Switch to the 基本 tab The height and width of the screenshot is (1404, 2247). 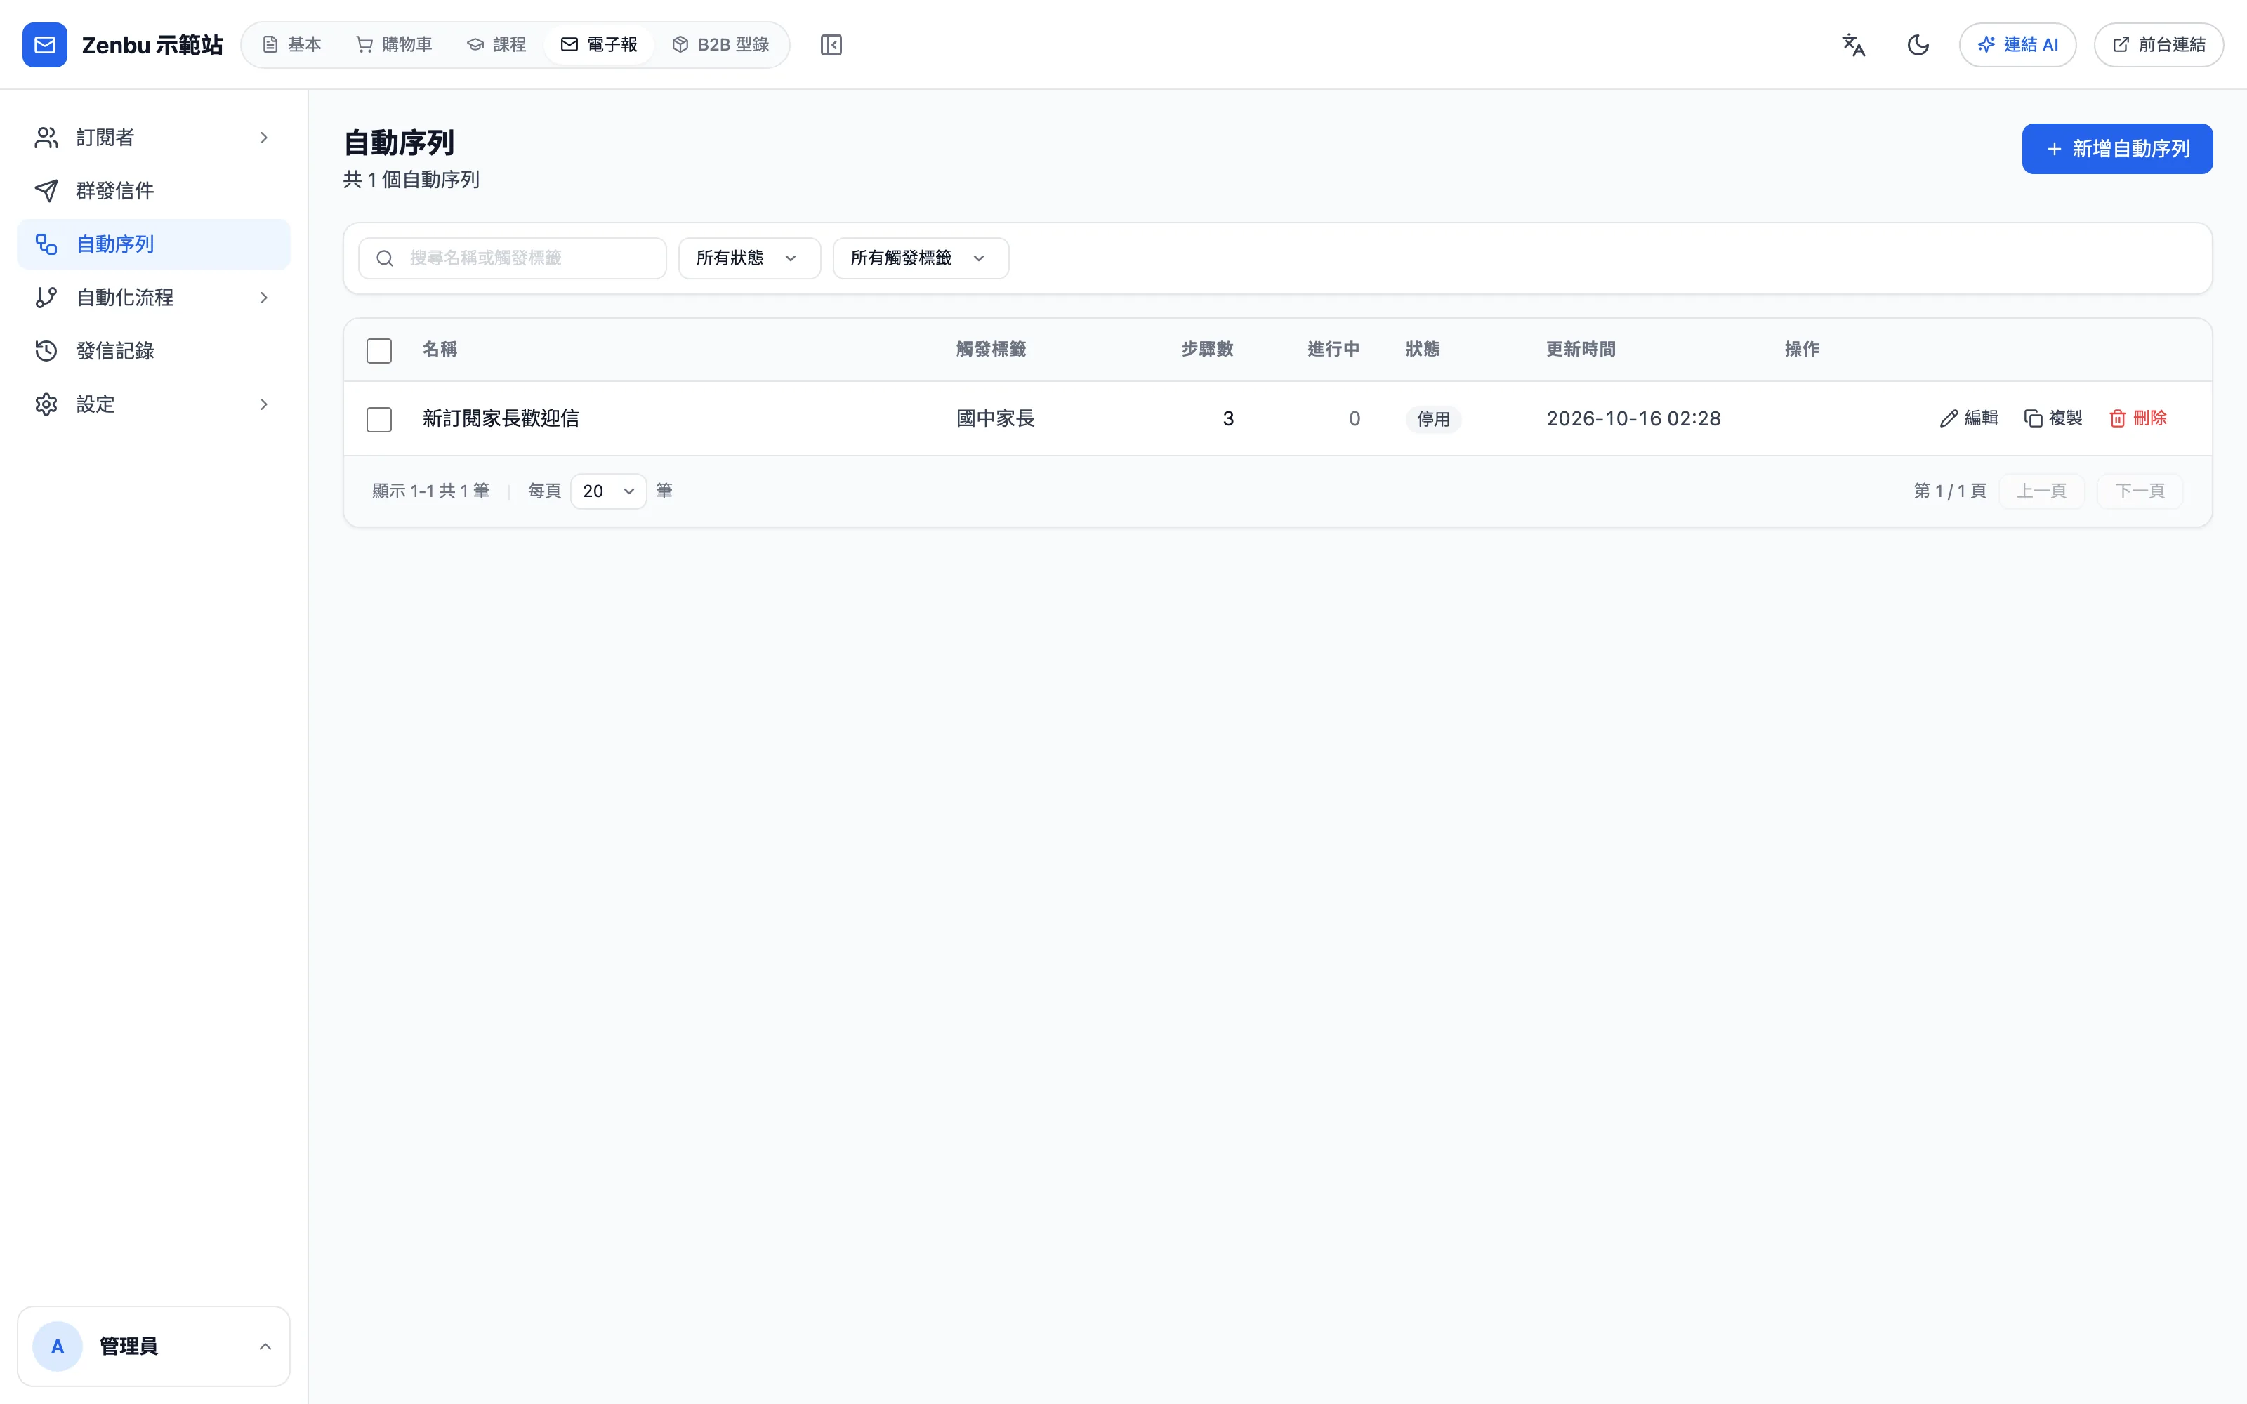tap(291, 44)
